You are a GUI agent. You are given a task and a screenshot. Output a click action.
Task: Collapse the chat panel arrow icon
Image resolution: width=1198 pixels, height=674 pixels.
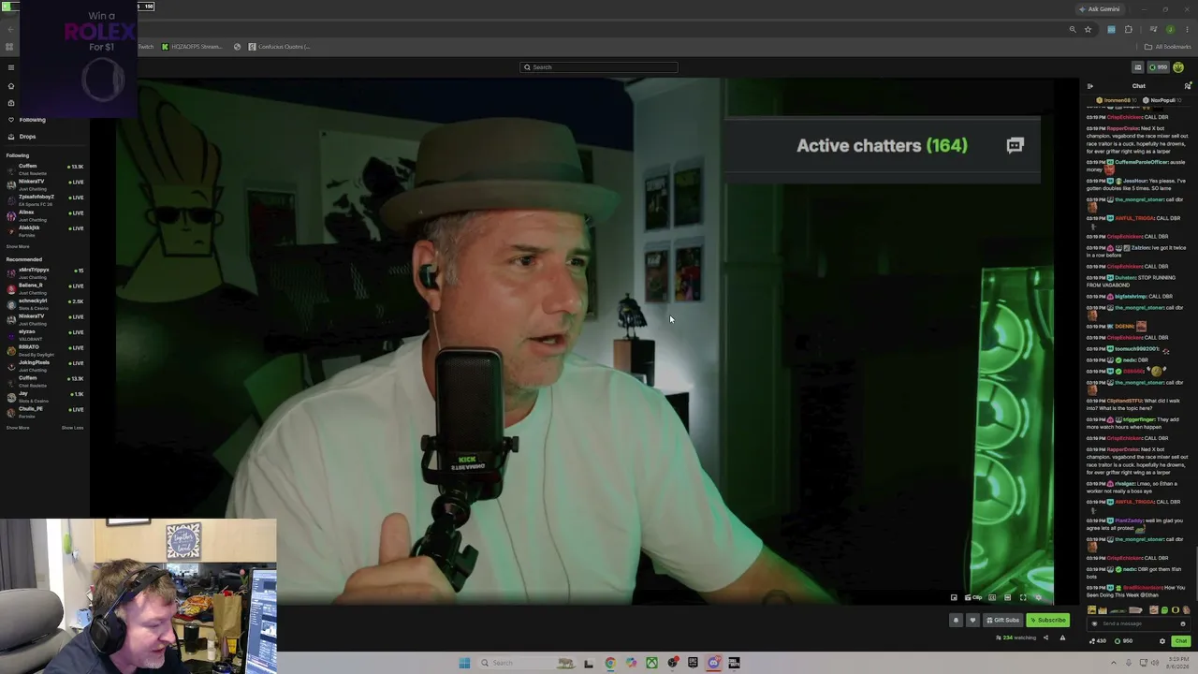click(x=1089, y=86)
